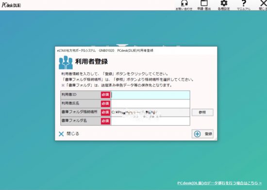Click the 書庫フォルダ格納場所 row label
This screenshot has height=190, width=267.
click(80, 112)
